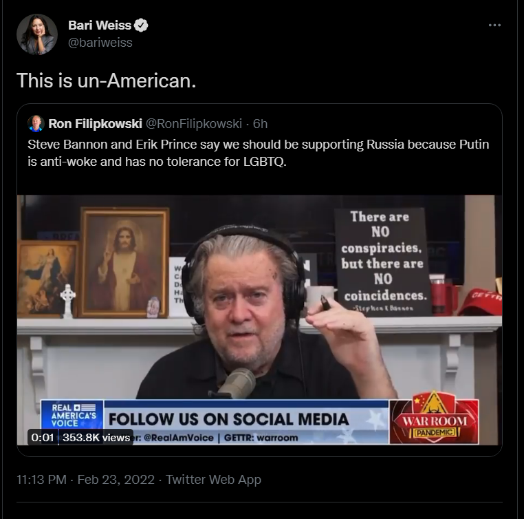The height and width of the screenshot is (519, 524).
Task: Open Bari Weiss's profile via her display name
Action: pos(99,25)
